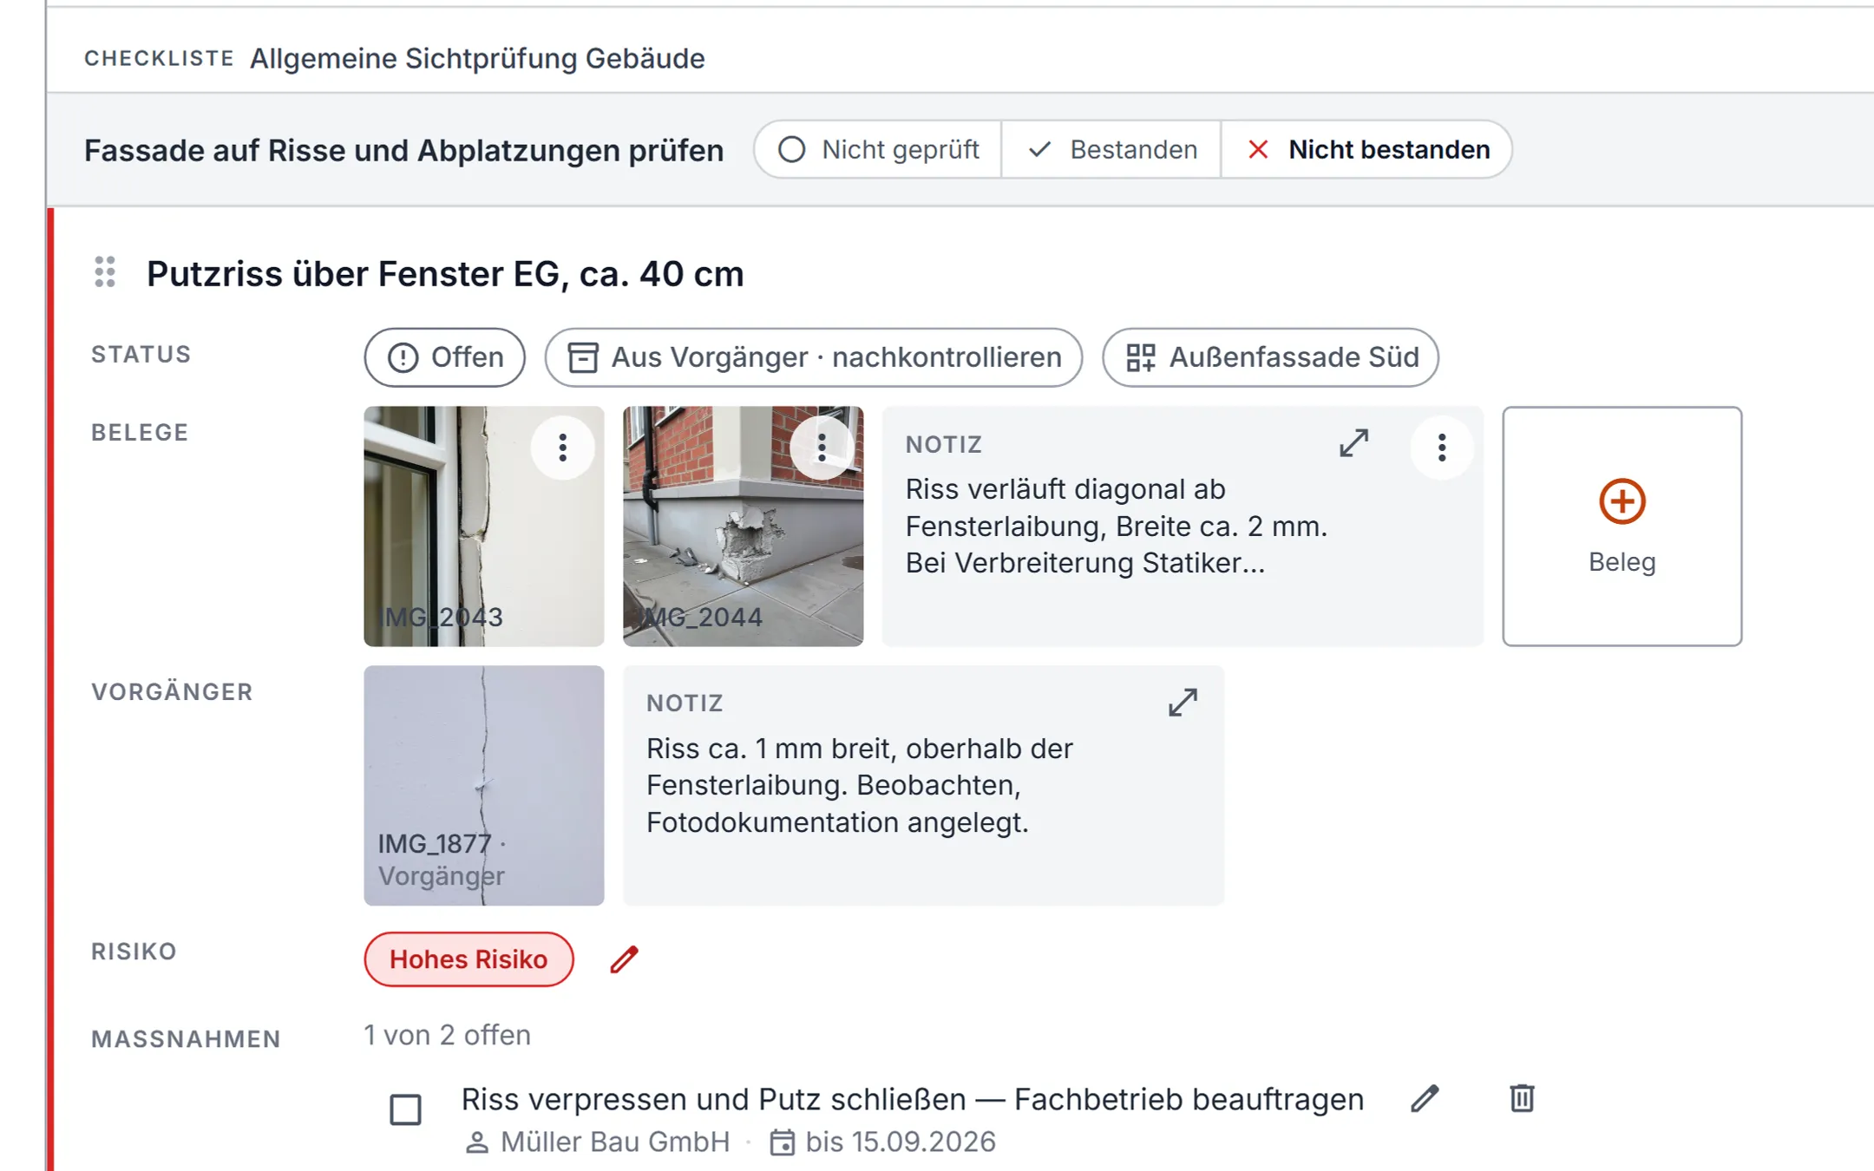Open options menu on IMG_2043 photo

563,448
